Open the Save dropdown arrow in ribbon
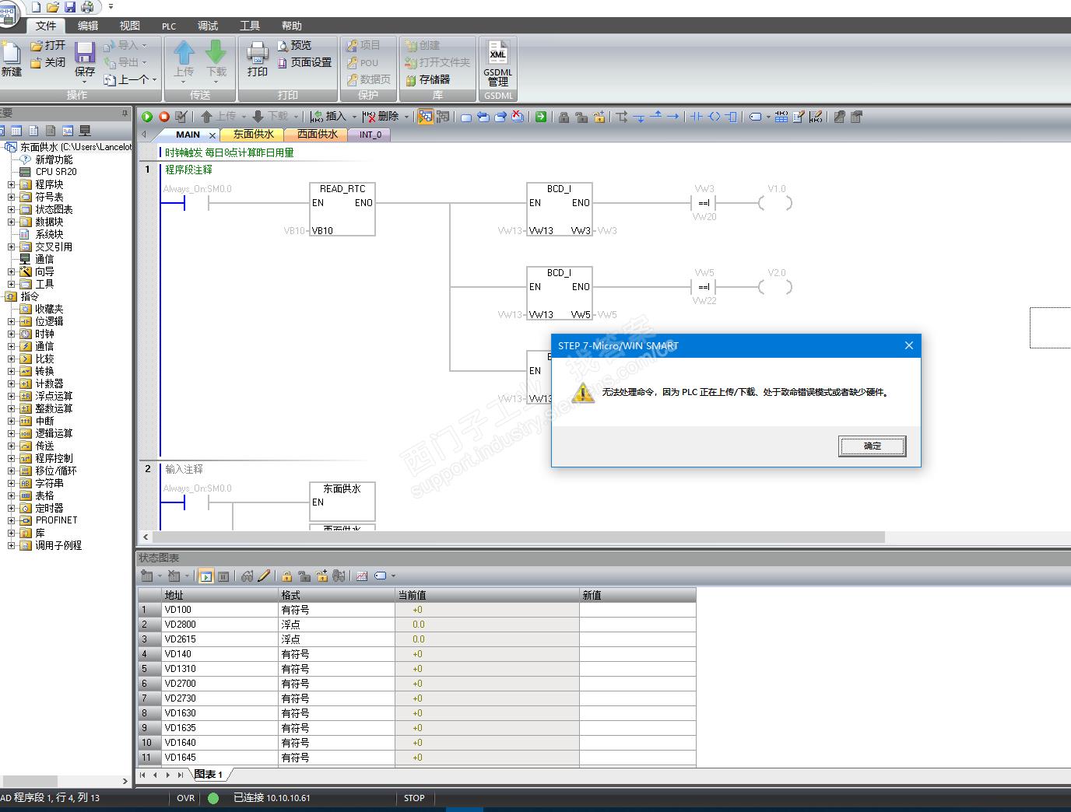 (x=85, y=81)
